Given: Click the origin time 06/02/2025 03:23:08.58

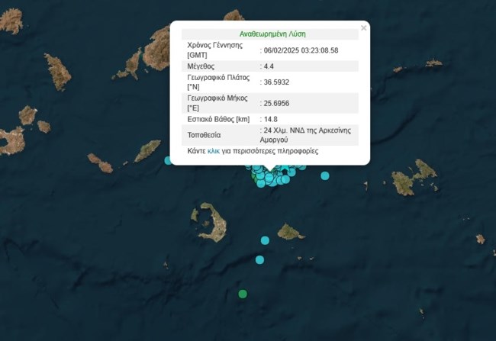Looking at the screenshot, I should 301,50.
